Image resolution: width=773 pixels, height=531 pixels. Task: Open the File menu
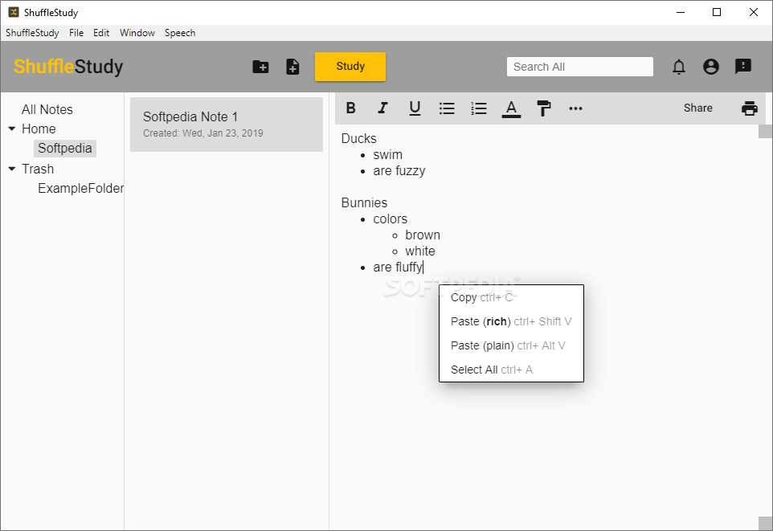pyautogui.click(x=76, y=33)
